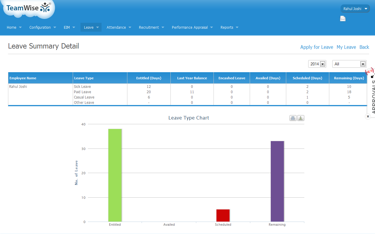Screen dimensions: 375x234
Task: Open the Reports menu
Action: click(x=229, y=28)
